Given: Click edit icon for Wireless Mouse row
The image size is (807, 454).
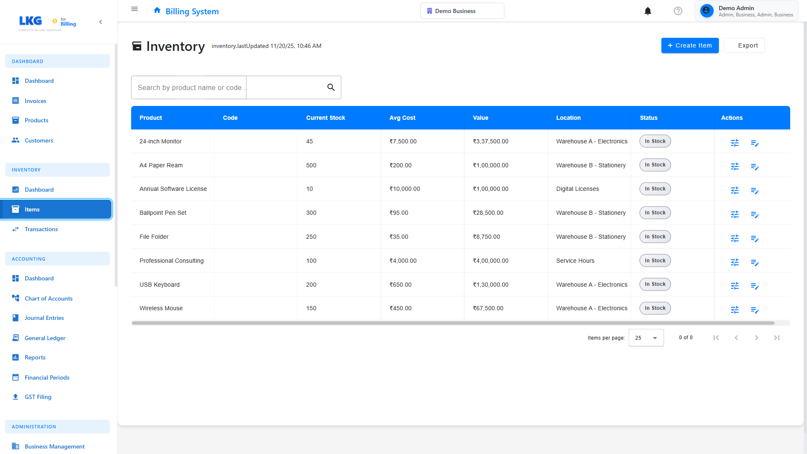Looking at the screenshot, I should [754, 310].
